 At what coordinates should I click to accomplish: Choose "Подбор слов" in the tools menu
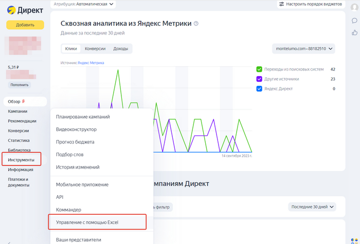click(70, 155)
